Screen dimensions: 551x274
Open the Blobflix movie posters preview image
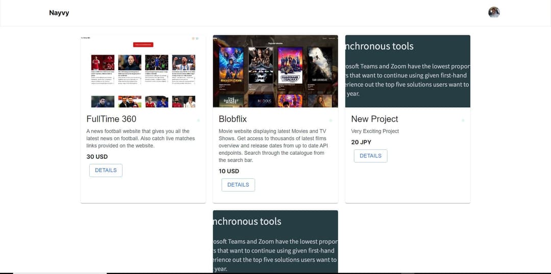[275, 71]
